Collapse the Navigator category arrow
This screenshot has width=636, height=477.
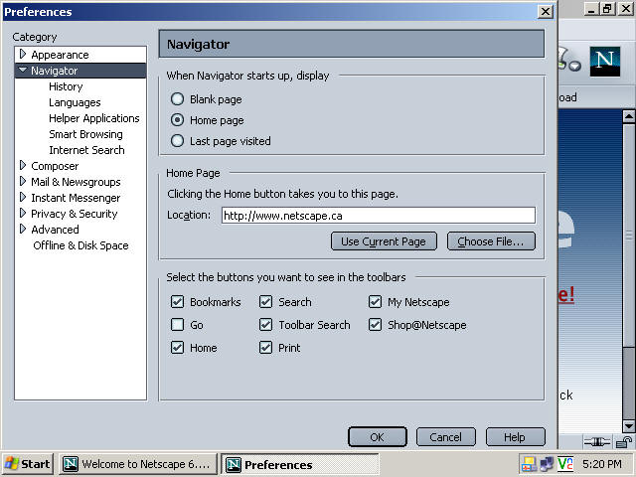tap(23, 70)
